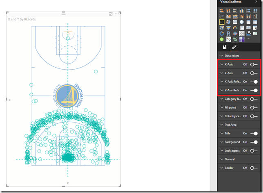Select the area chart visualization
The height and width of the screenshot is (193, 263).
click(228, 16)
